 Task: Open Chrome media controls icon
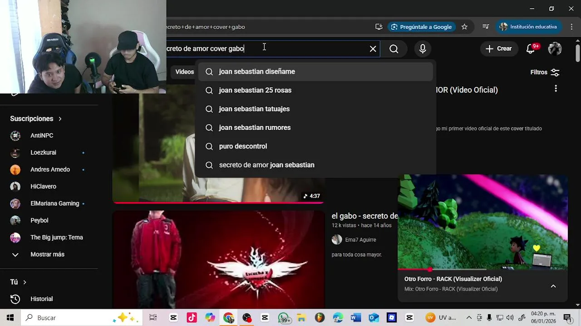click(x=486, y=27)
